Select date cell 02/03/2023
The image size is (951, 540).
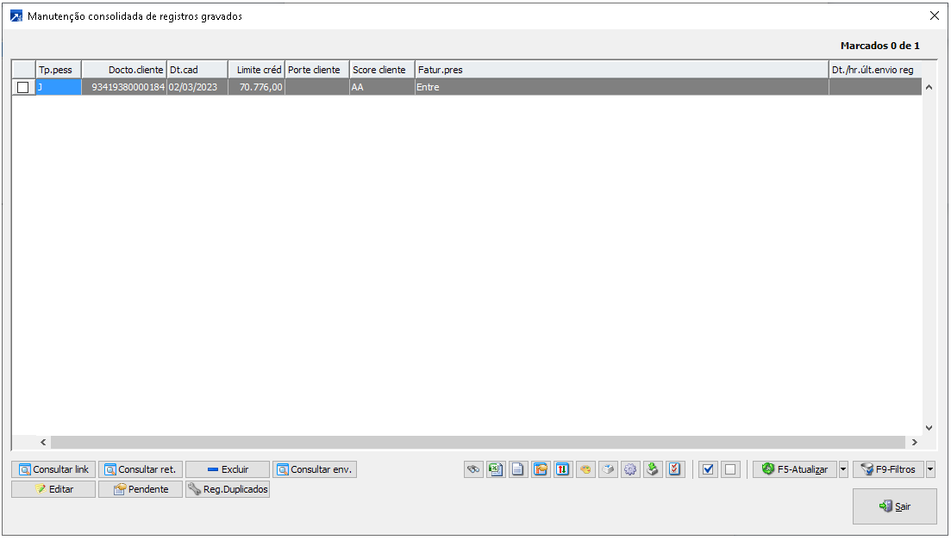(197, 87)
